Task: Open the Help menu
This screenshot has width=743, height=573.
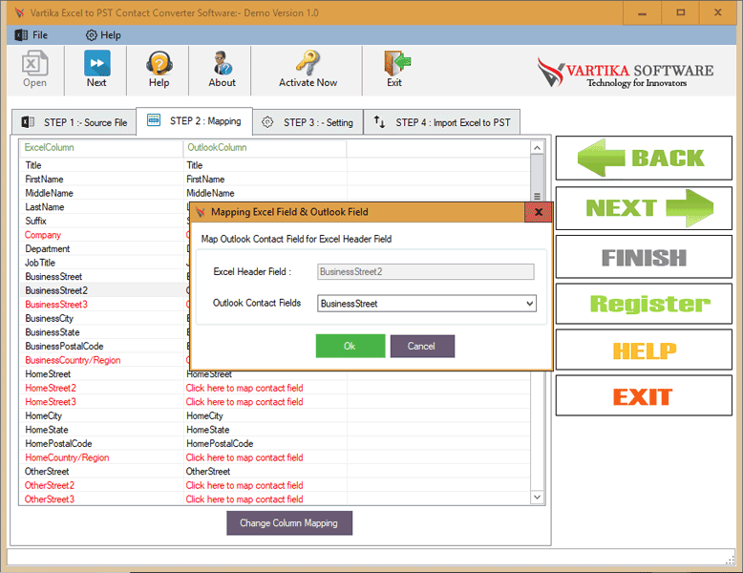Action: click(103, 35)
